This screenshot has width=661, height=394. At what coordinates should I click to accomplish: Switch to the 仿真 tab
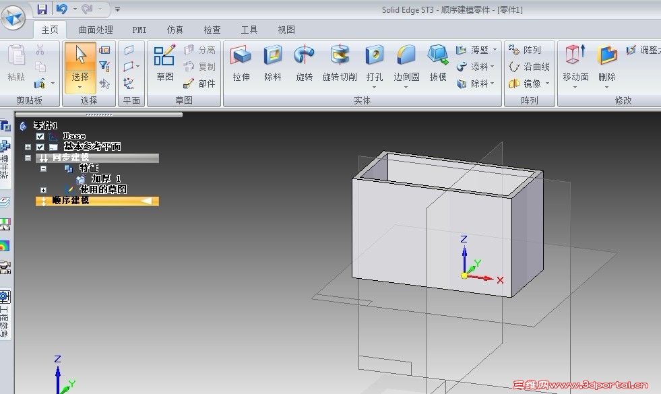point(175,30)
